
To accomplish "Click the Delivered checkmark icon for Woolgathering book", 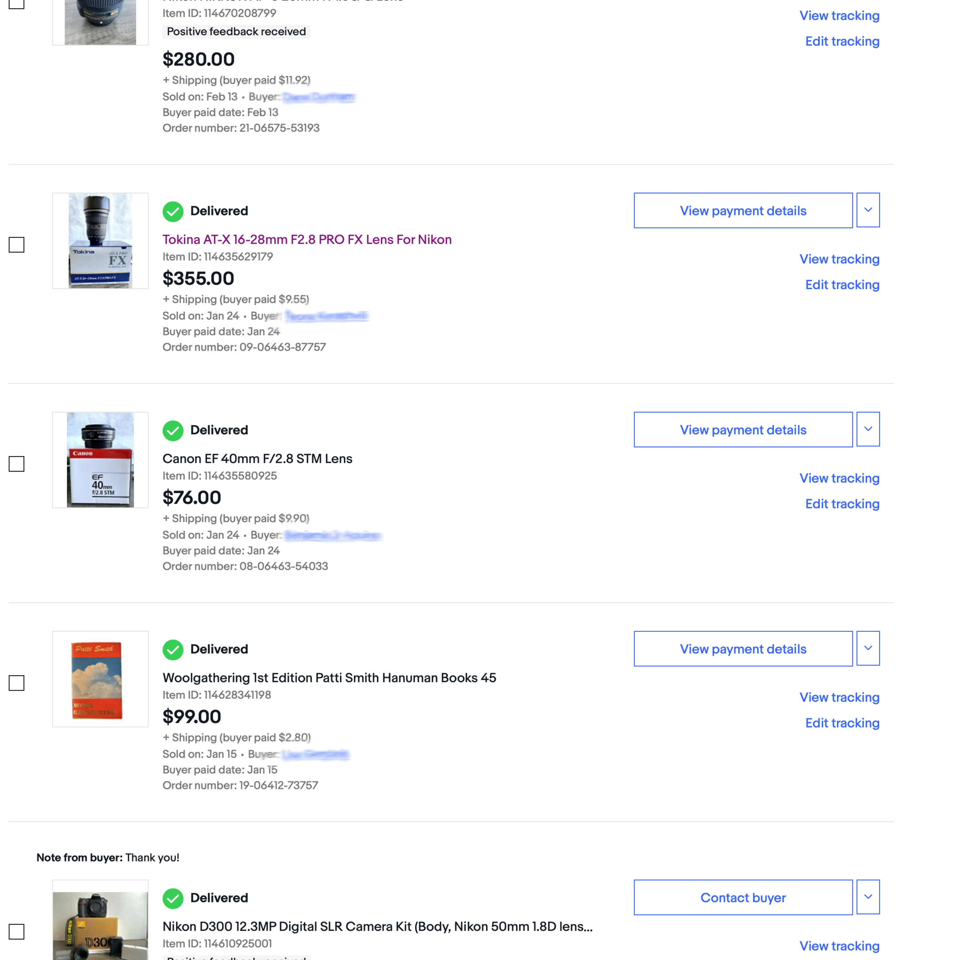I will pos(173,650).
